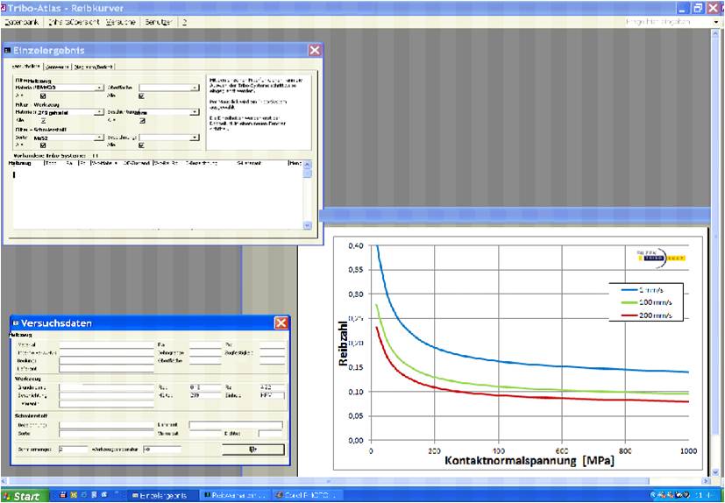Image resolution: width=725 pixels, height=503 pixels.
Task: Close the Einzelergebnis window
Action: 314,51
